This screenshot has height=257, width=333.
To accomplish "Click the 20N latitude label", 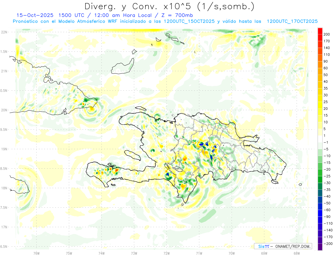I will click(x=4, y=110).
